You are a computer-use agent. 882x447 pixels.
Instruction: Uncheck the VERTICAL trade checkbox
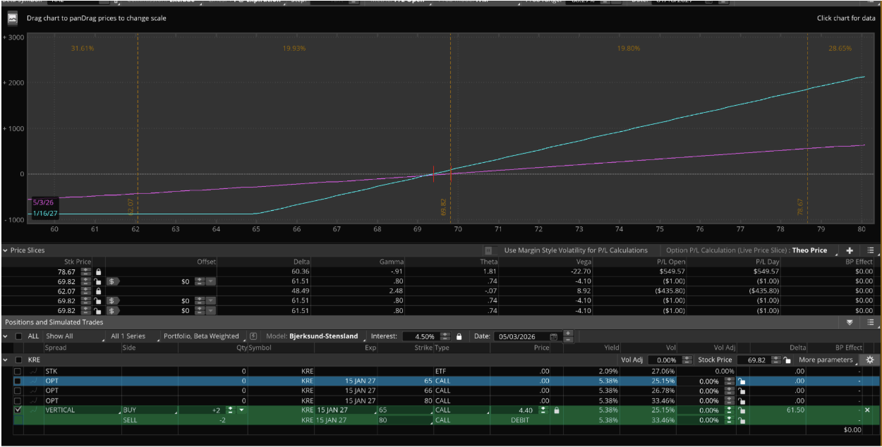pyautogui.click(x=18, y=410)
